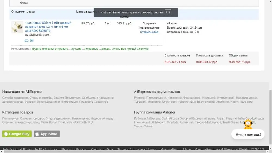Open the 'Alipay' link
Screen dimensions: 272x153
(x=221, y=118)
